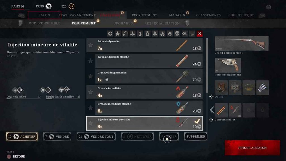The width and height of the screenshot is (286, 161).
Task: Open the Upgrades sub-tab
Action: point(123,23)
